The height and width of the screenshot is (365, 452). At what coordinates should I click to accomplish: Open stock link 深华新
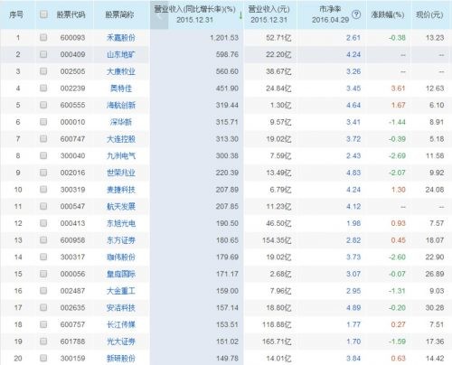121,122
